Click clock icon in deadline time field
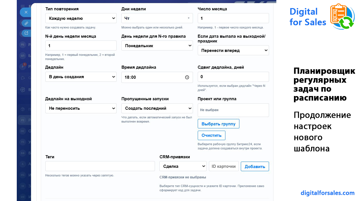Viewport: 358px width, 201px height. (x=187, y=77)
